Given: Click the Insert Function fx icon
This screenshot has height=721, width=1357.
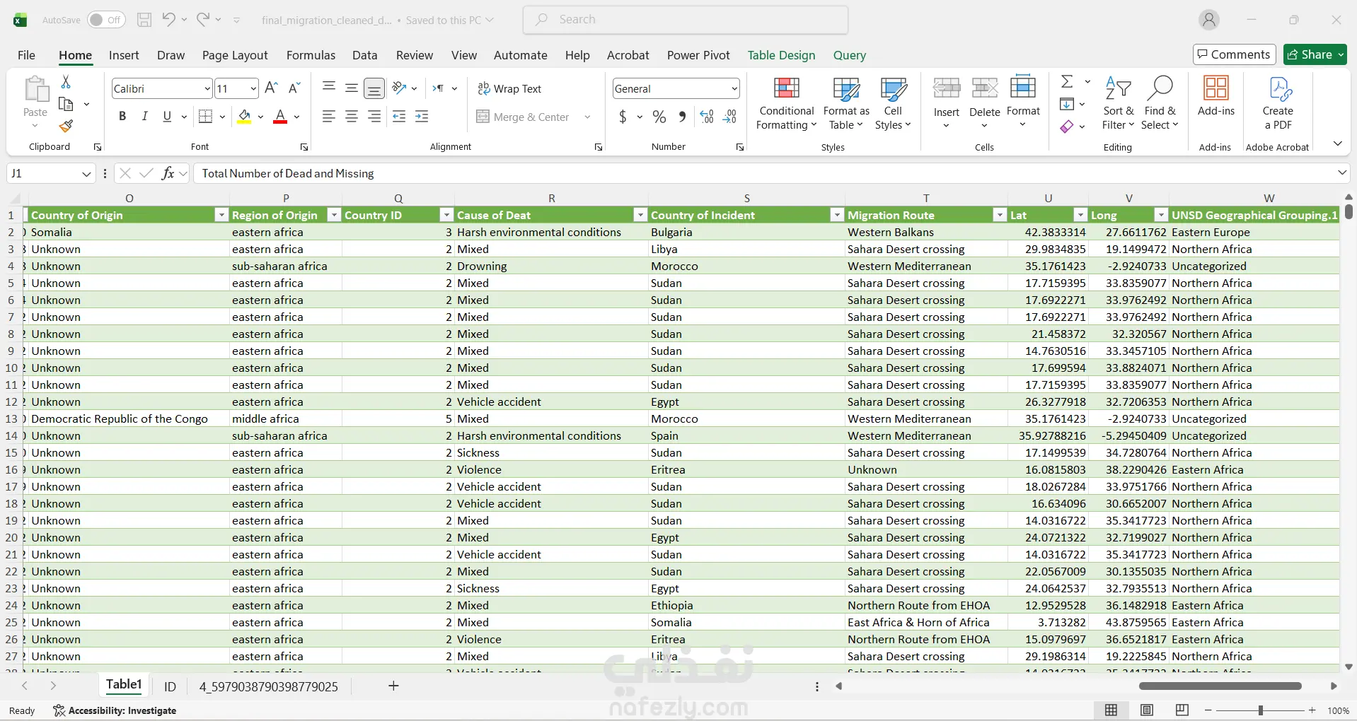Looking at the screenshot, I should pos(168,173).
